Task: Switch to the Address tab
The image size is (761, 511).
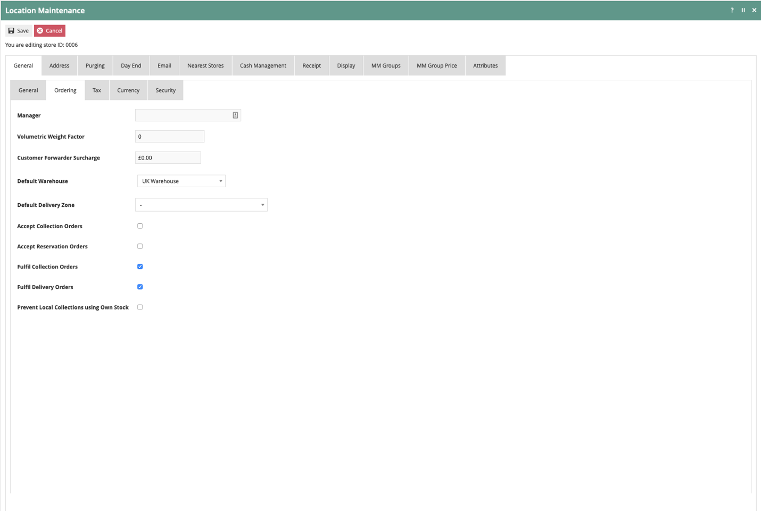Action: [x=59, y=65]
